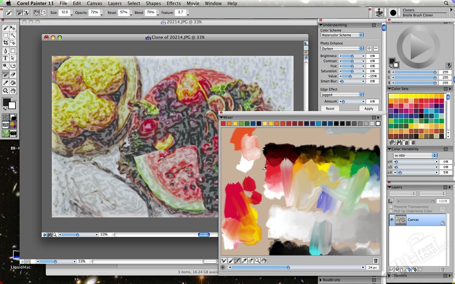Open the Layers menu in menu bar
The image size is (455, 284).
coord(115,3)
